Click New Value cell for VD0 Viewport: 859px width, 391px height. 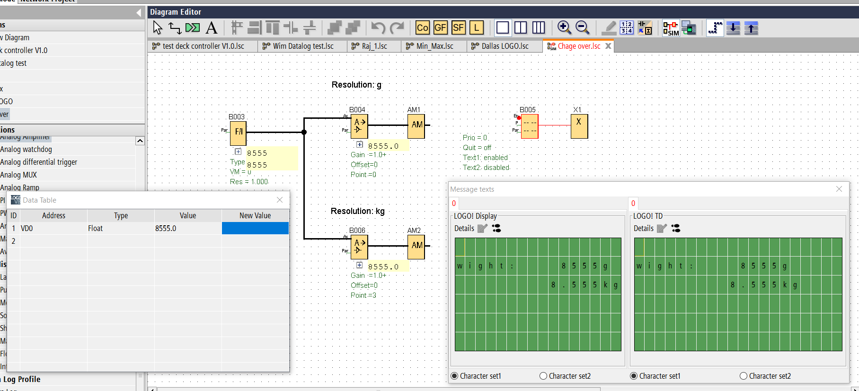pyautogui.click(x=255, y=228)
